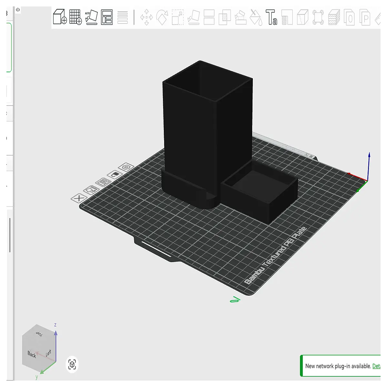This screenshot has width=387, height=387.
Task: Click the hatched-square painting tool icon
Action: click(287, 17)
